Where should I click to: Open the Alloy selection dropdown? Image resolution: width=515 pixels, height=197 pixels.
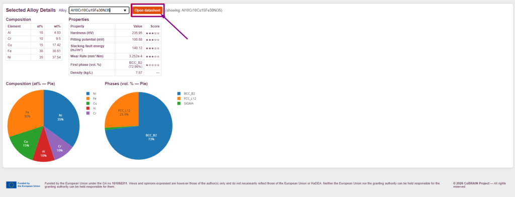[99, 10]
